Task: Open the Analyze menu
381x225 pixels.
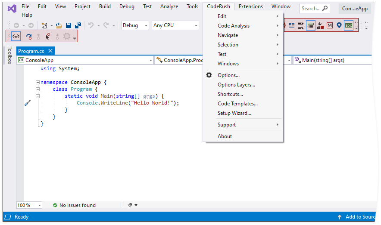Action: pyautogui.click(x=169, y=6)
